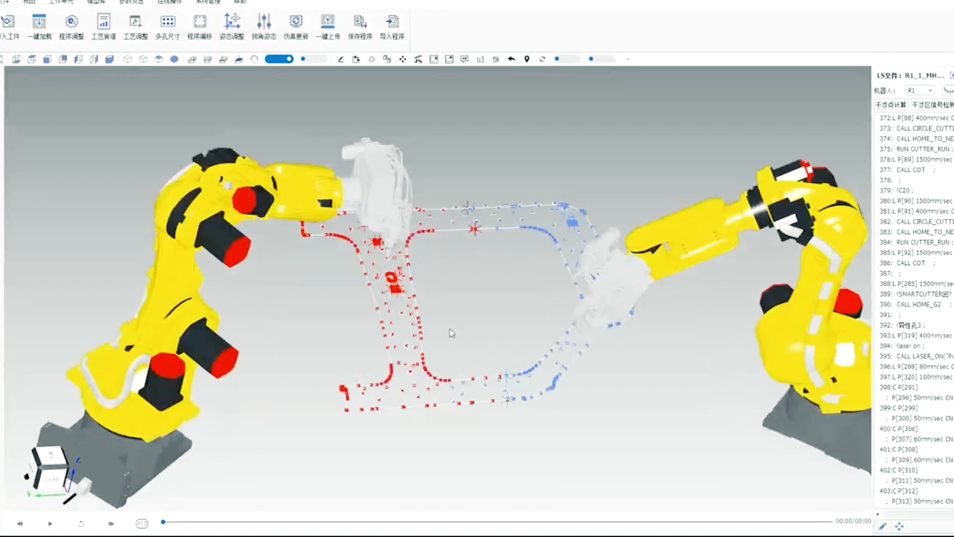Switch to the 干涉区信号检测 tab
Image resolution: width=954 pixels, height=537 pixels.
[x=932, y=105]
